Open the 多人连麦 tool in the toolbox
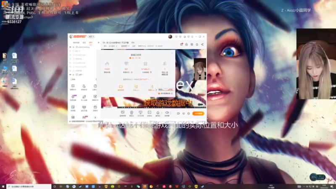Image resolution: width=336 pixels, height=189 pixels. (x=84, y=98)
